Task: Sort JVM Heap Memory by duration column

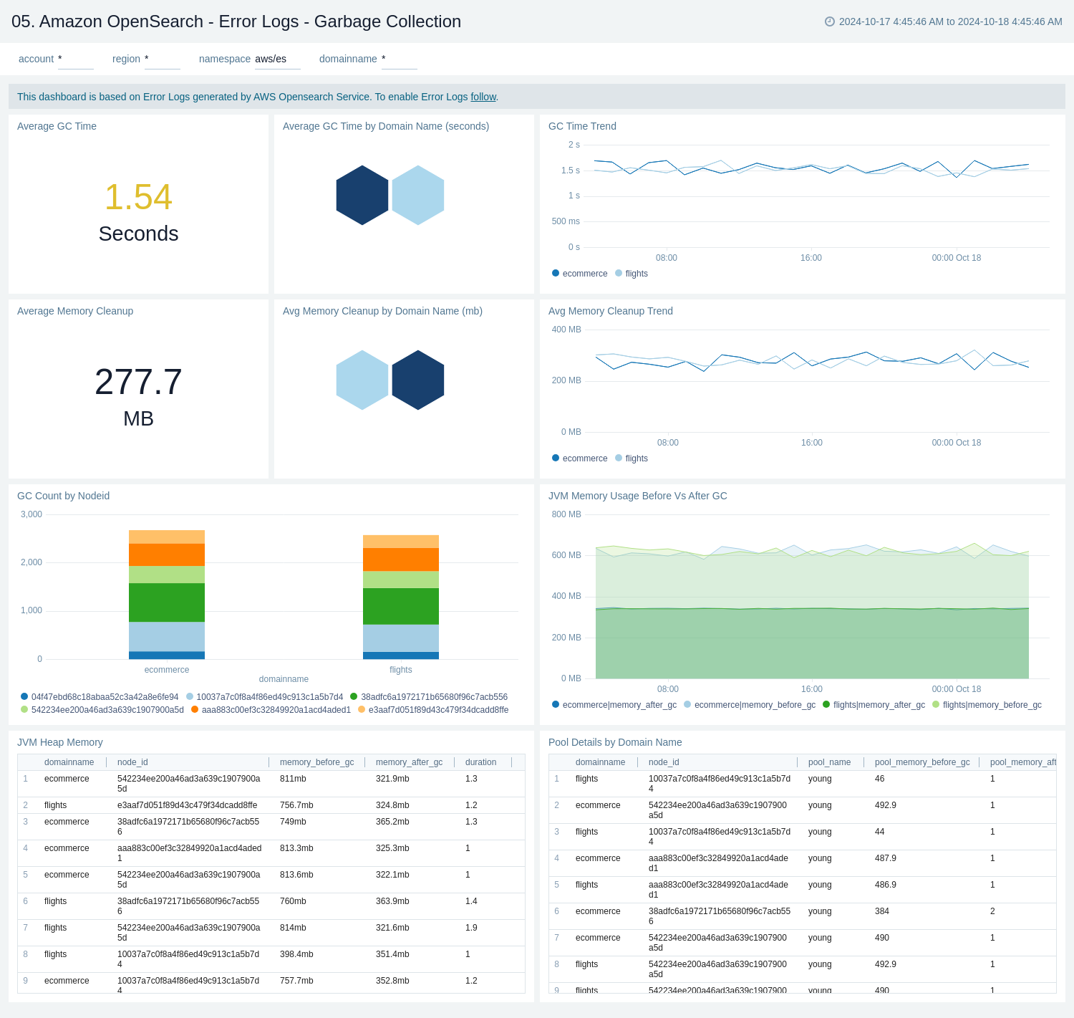Action: click(x=480, y=762)
